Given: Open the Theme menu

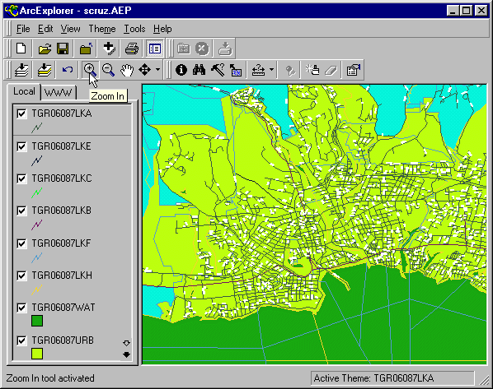Looking at the screenshot, I should tap(102, 29).
